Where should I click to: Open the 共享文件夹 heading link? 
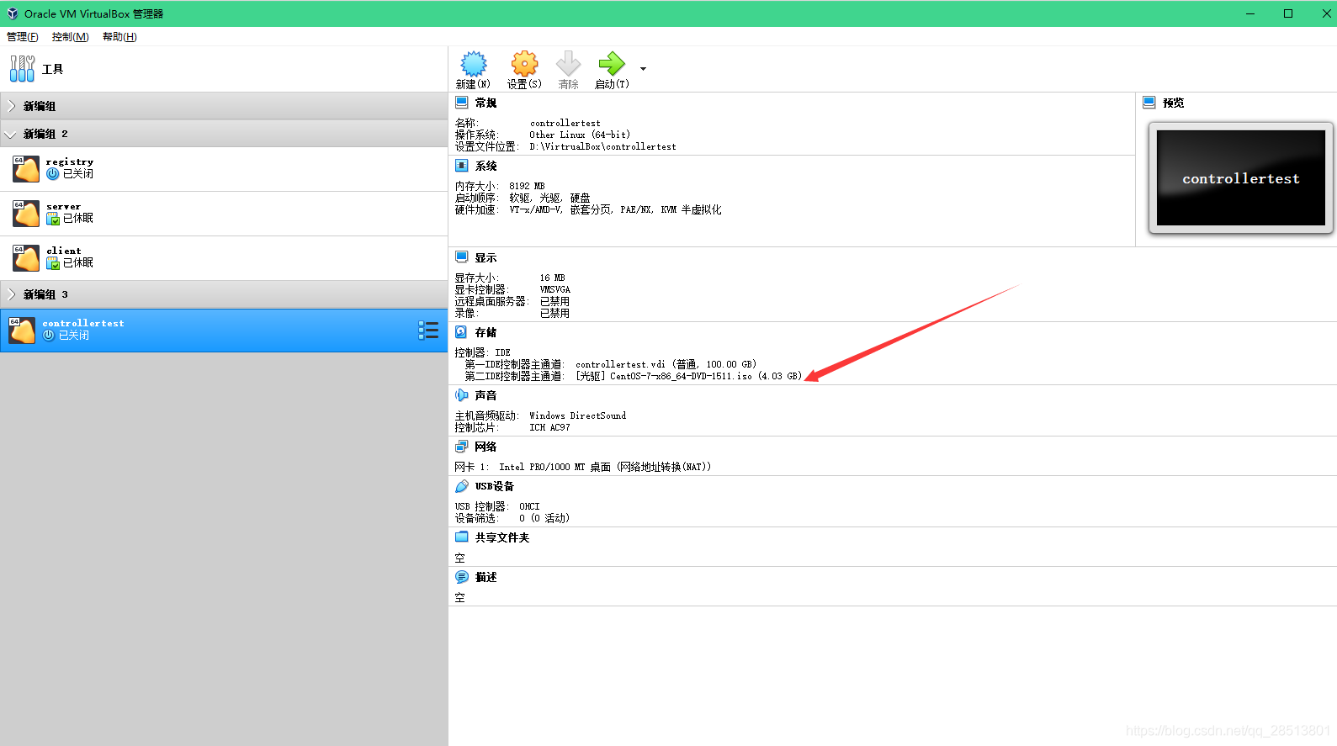501,537
